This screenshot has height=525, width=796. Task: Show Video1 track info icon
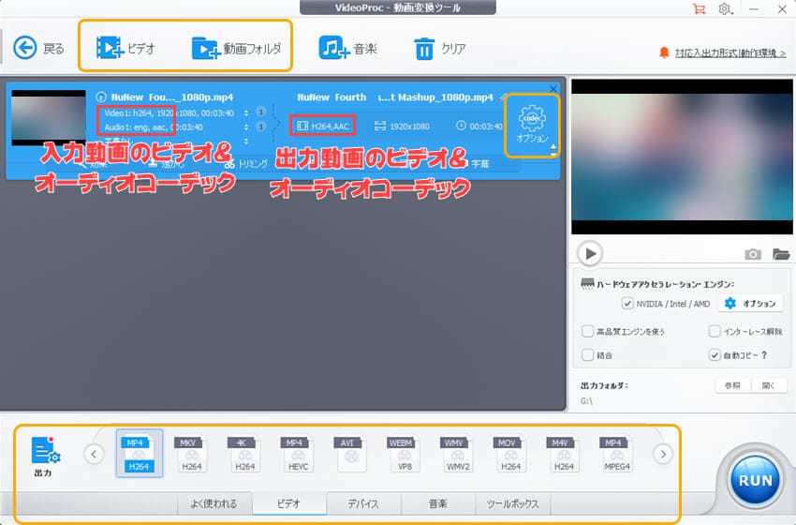(x=261, y=112)
